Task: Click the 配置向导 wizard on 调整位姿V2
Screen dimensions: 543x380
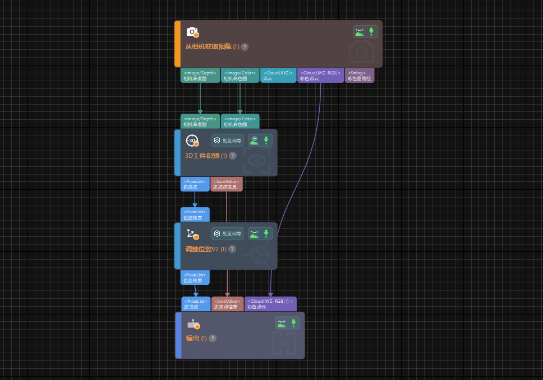Action: [227, 233]
